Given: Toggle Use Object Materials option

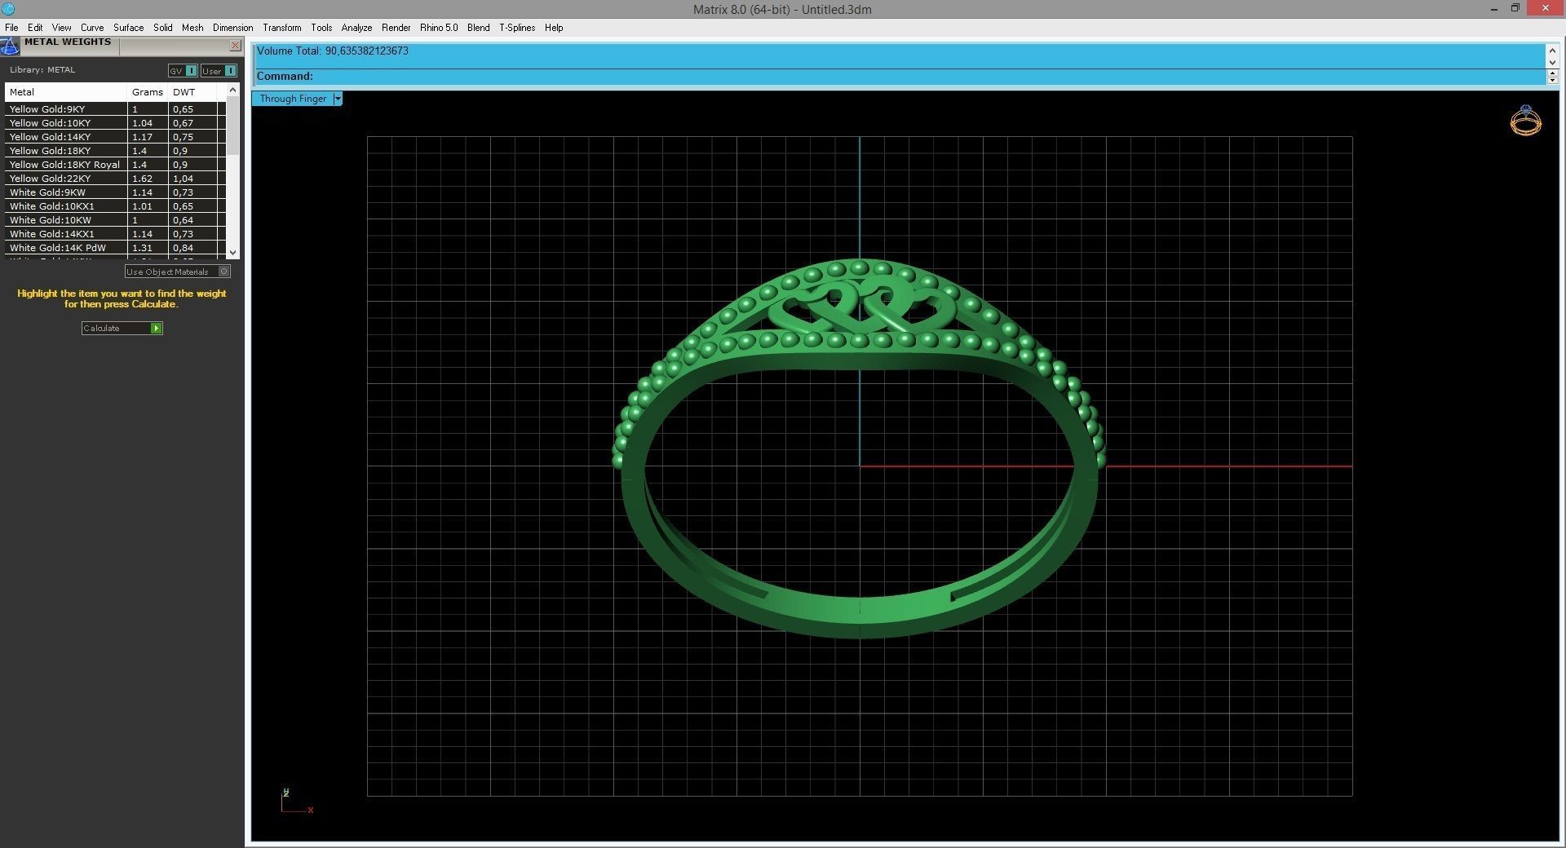Looking at the screenshot, I should point(178,272).
